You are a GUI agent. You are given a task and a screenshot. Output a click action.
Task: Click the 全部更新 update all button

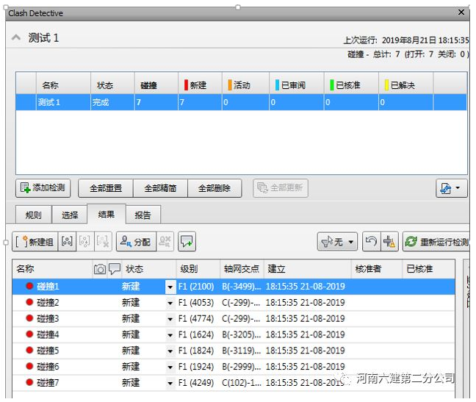click(x=280, y=188)
